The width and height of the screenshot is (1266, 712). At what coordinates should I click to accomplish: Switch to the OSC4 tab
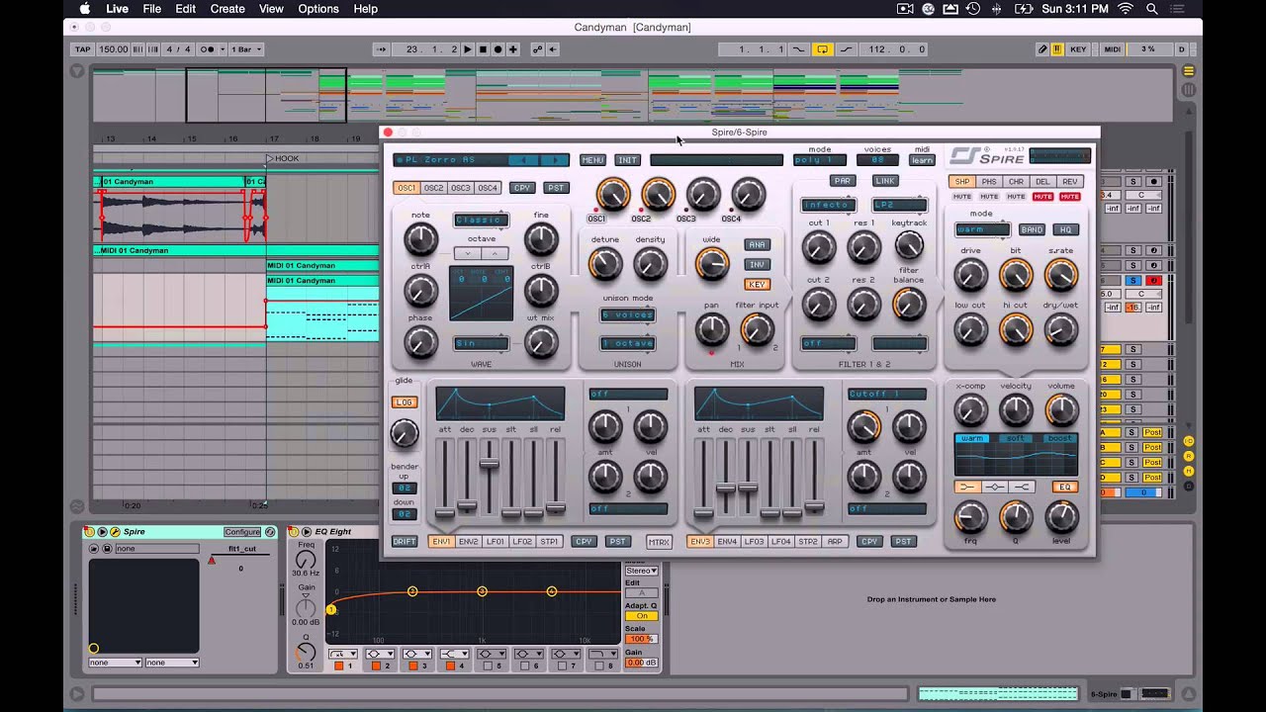click(x=488, y=188)
